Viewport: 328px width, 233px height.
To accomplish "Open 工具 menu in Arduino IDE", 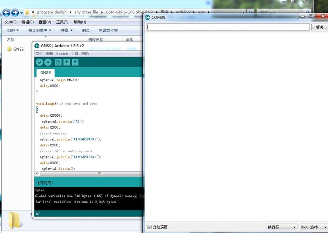I will (75, 54).
